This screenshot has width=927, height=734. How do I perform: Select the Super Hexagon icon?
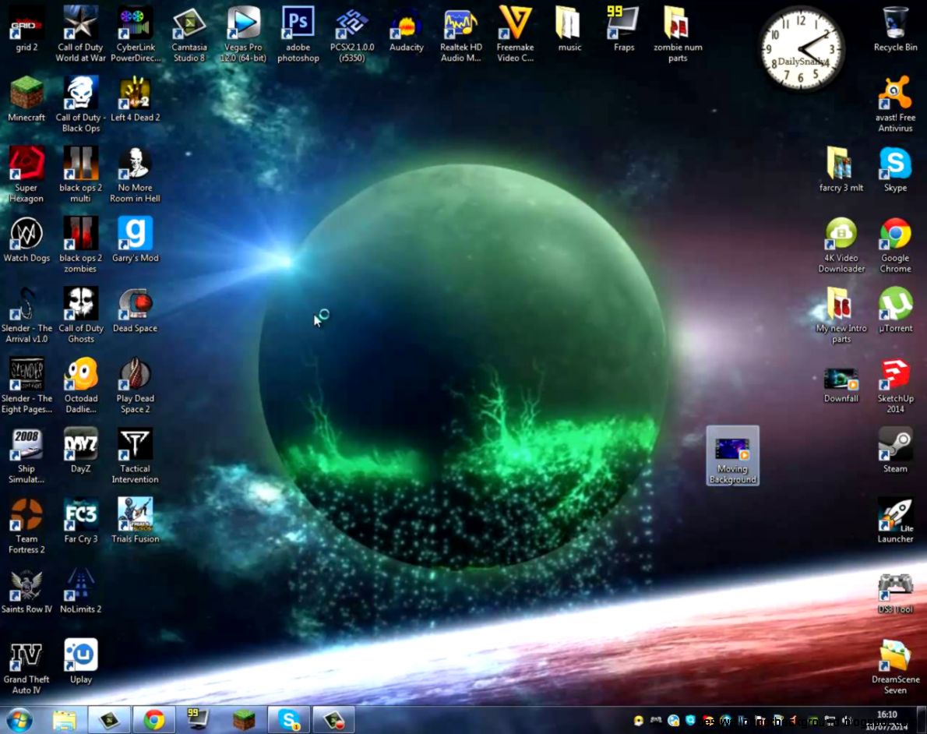(x=26, y=174)
